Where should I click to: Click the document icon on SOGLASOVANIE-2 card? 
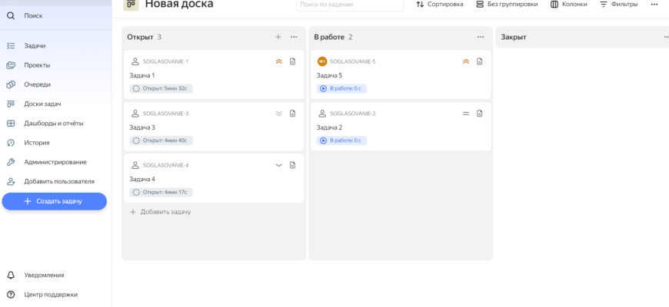point(480,114)
